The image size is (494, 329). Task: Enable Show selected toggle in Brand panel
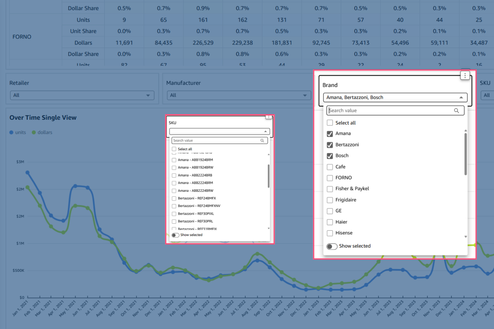click(x=332, y=246)
